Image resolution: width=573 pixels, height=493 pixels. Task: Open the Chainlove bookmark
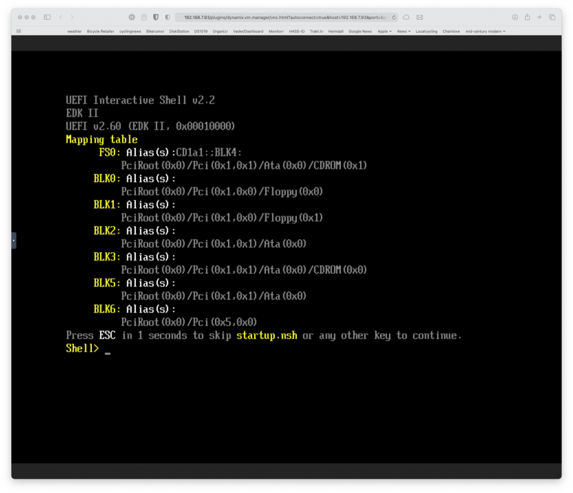tap(451, 32)
